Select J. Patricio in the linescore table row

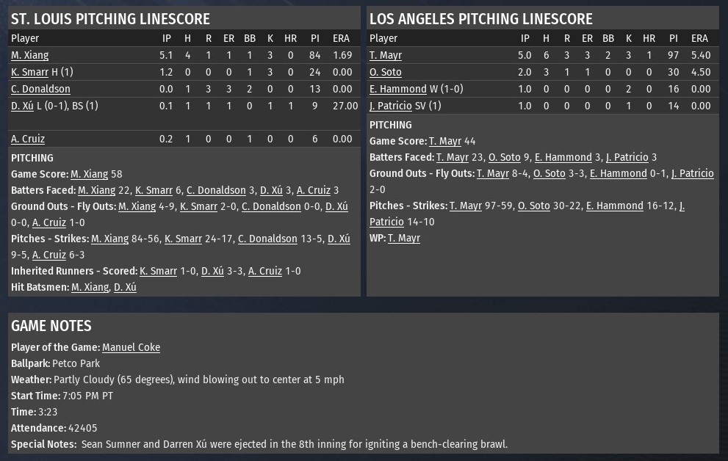pyautogui.click(x=391, y=106)
